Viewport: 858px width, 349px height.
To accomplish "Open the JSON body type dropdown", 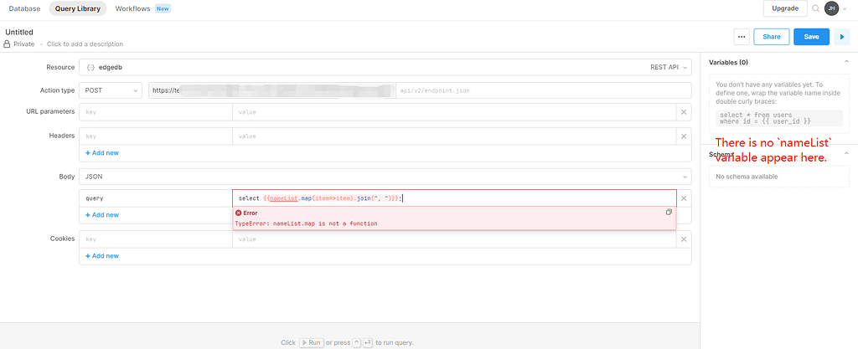I will pos(385,177).
